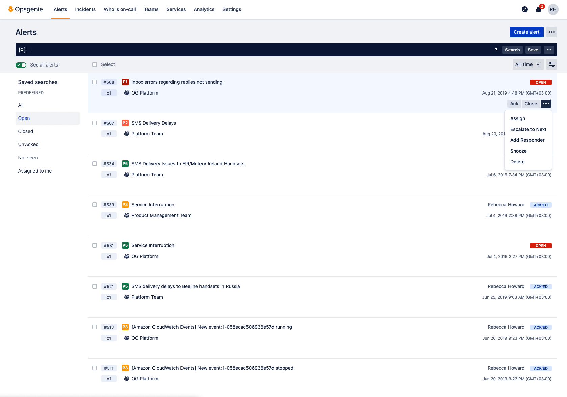Open search syntax help via question mark icon
This screenshot has height=397, width=567.
coord(496,50)
